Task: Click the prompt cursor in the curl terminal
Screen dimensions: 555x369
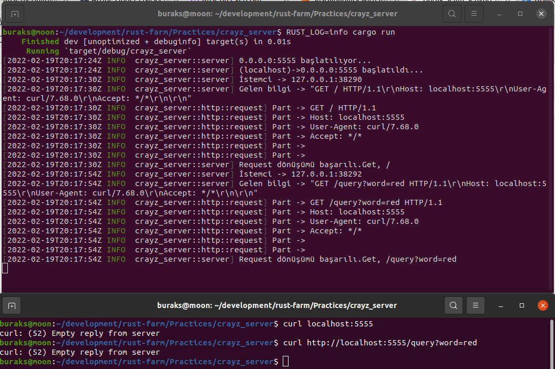Action: point(285,362)
